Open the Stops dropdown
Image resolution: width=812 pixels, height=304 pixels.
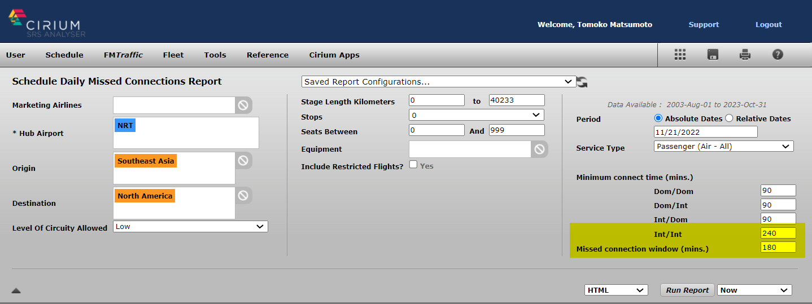(477, 115)
